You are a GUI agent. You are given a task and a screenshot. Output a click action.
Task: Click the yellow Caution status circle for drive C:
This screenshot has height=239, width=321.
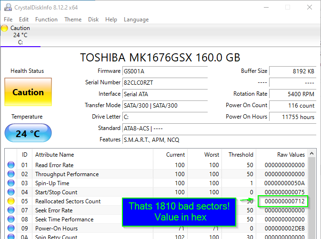tap(4, 28)
